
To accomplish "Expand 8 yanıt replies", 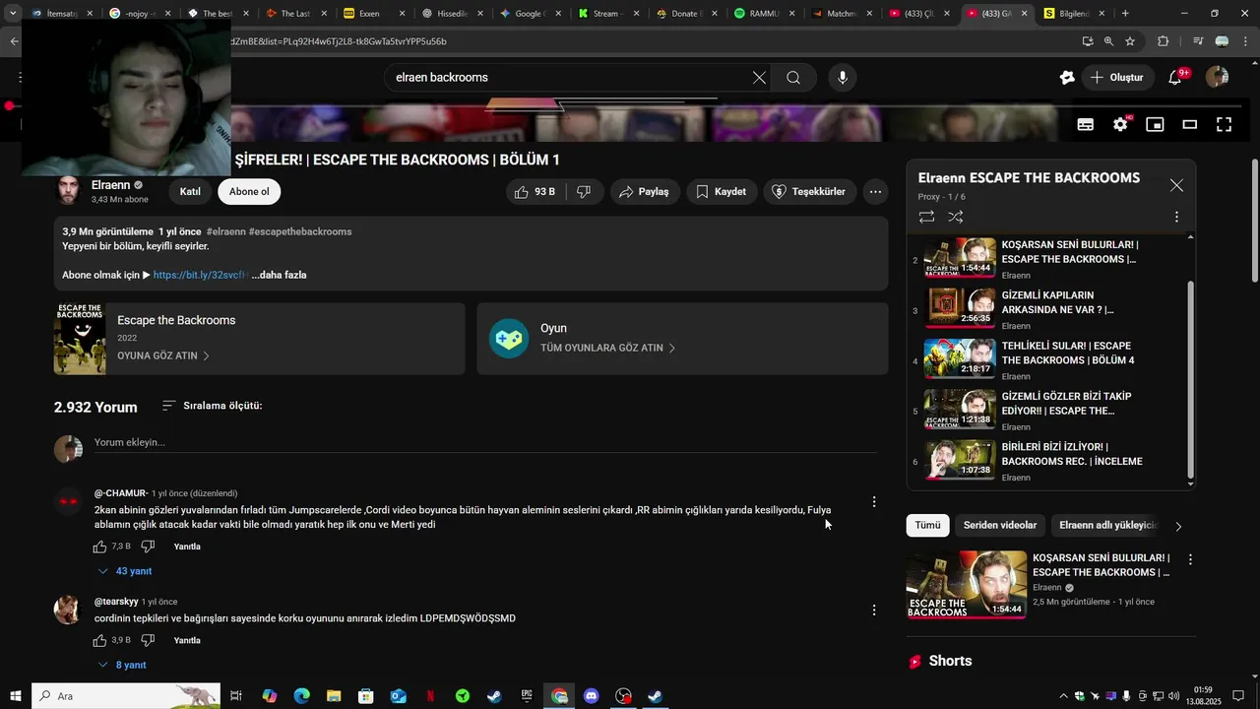I will pos(122,665).
